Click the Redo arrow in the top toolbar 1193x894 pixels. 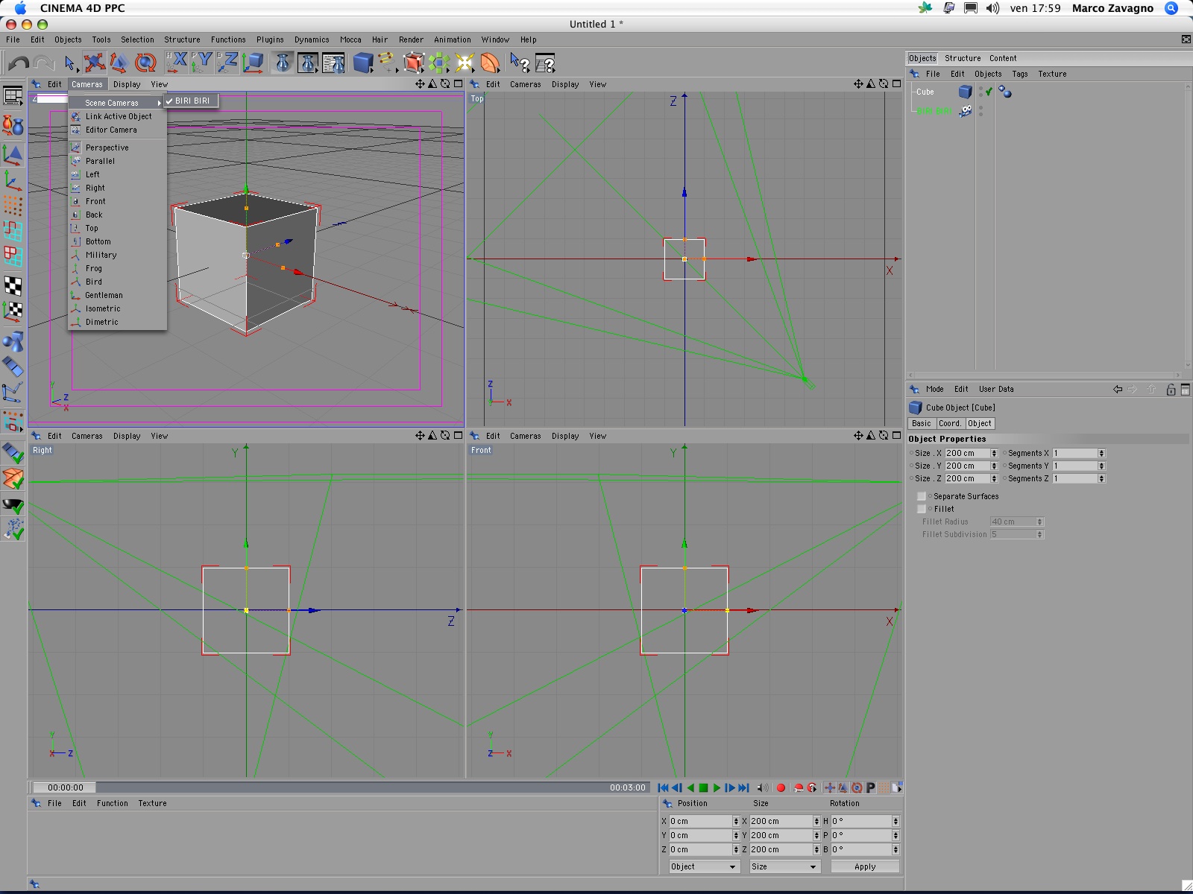44,63
